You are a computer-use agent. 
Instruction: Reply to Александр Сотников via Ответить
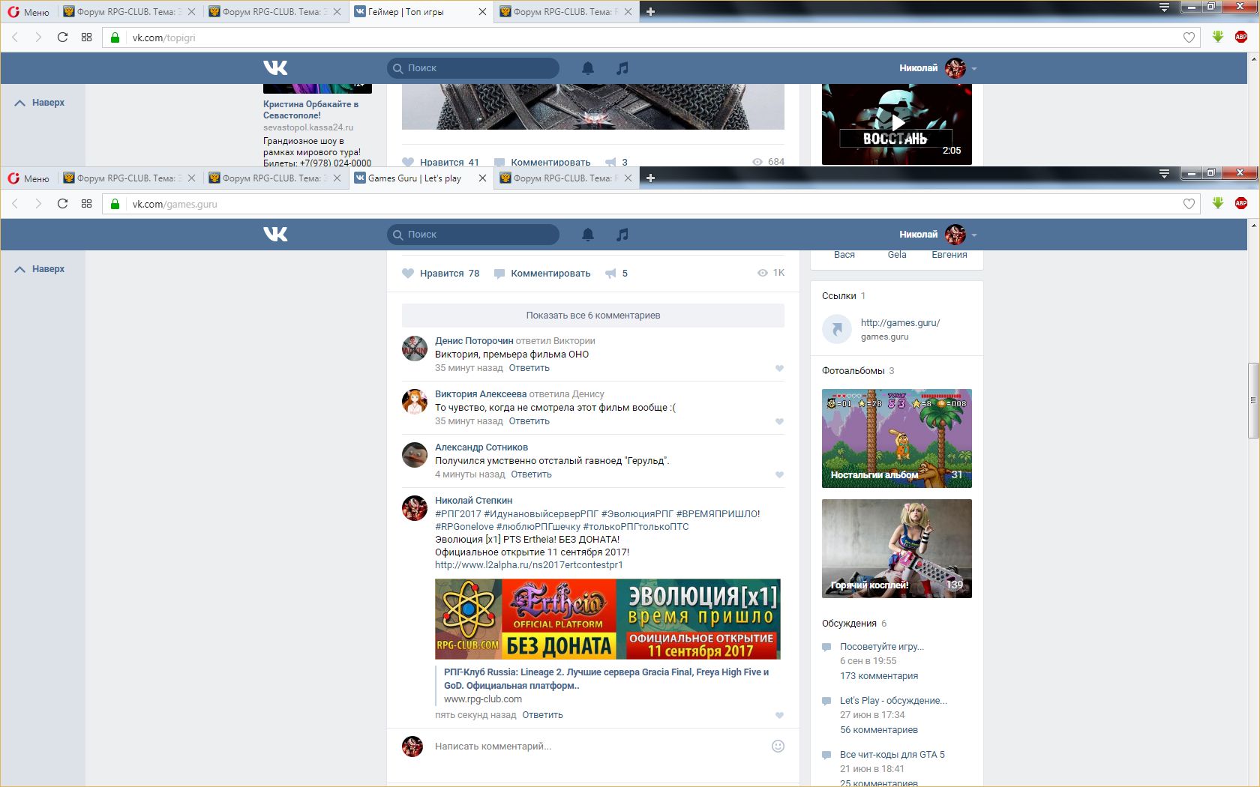coord(531,474)
